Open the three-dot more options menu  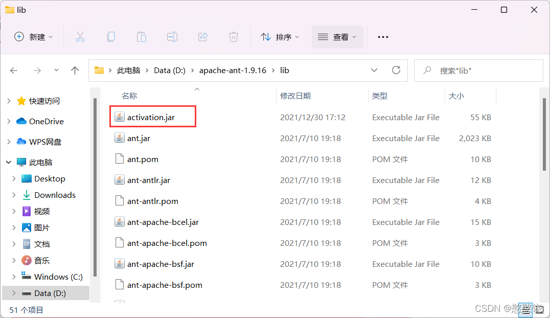point(383,37)
